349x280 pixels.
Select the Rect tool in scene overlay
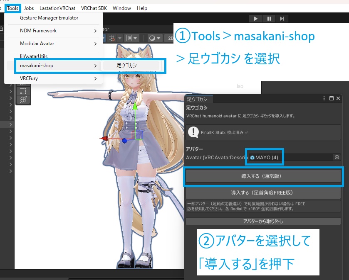(x=23, y=91)
